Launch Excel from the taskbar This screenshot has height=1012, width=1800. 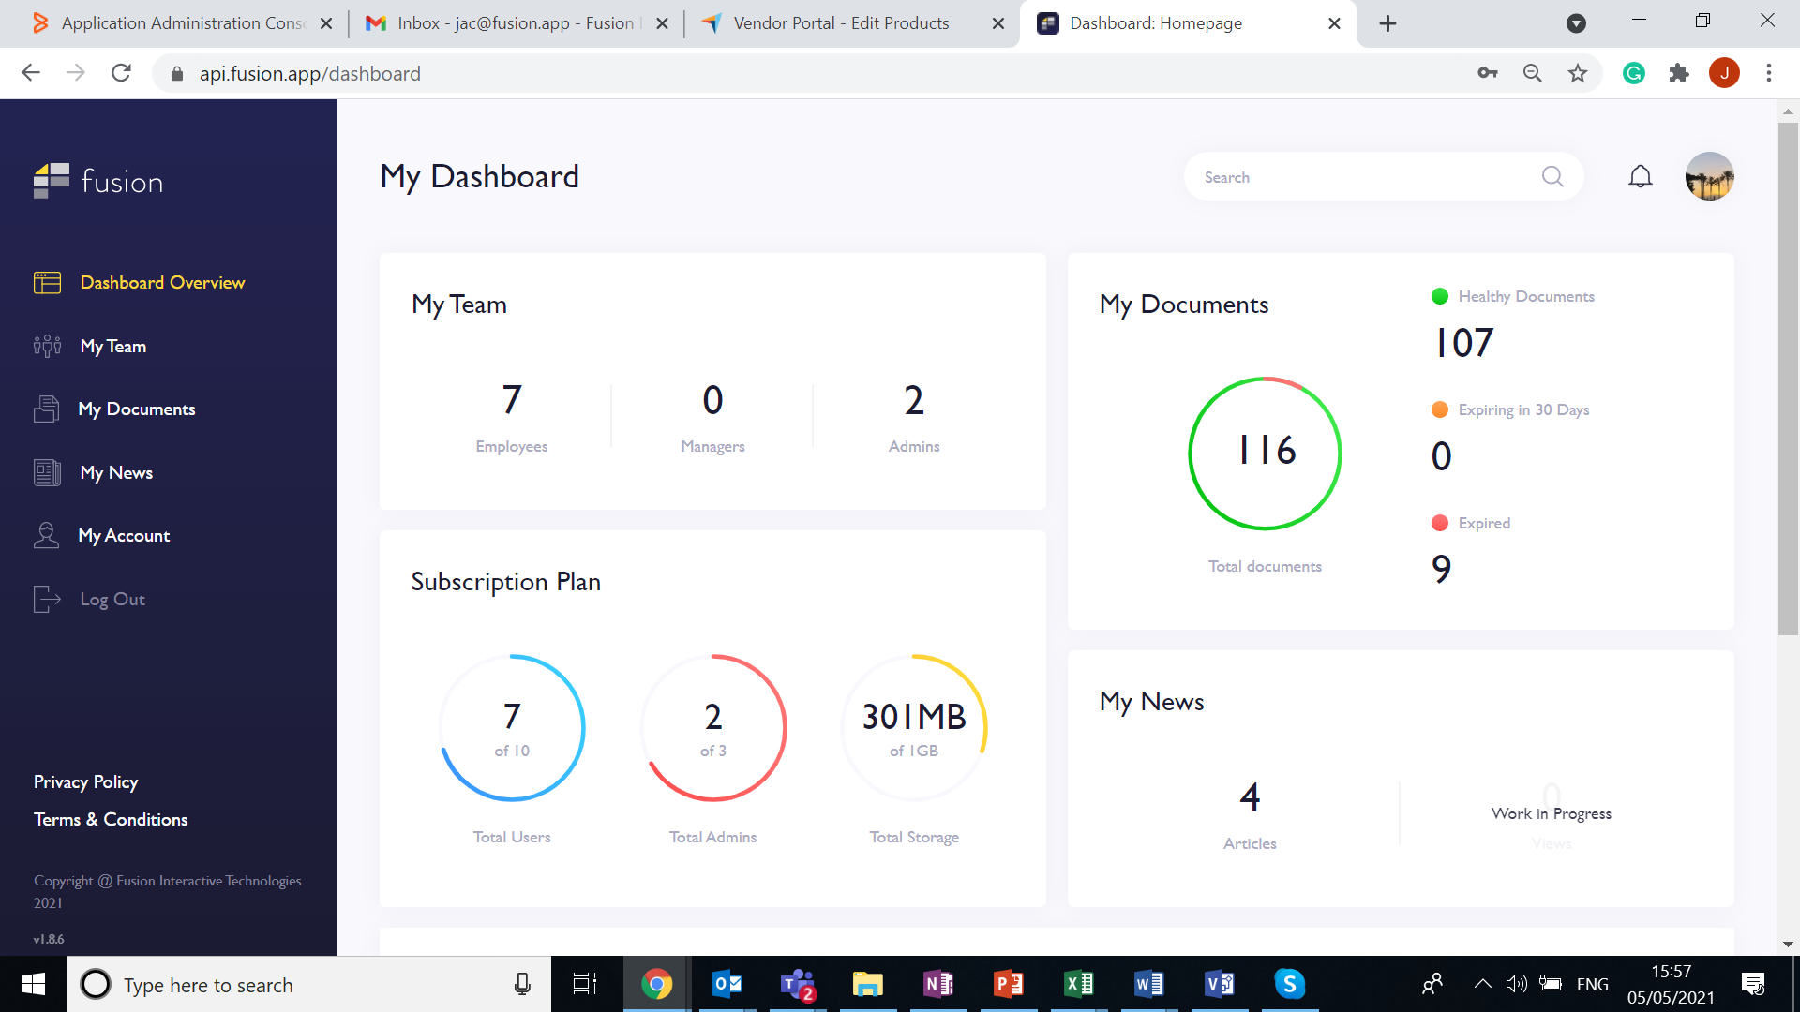click(1079, 984)
